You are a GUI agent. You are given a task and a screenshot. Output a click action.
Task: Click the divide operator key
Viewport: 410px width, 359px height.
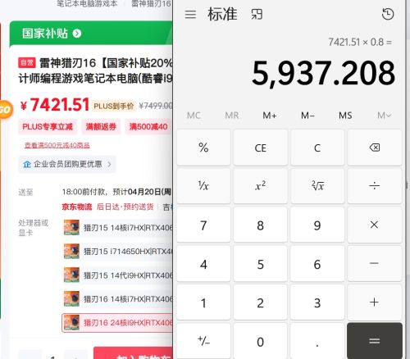[375, 186]
